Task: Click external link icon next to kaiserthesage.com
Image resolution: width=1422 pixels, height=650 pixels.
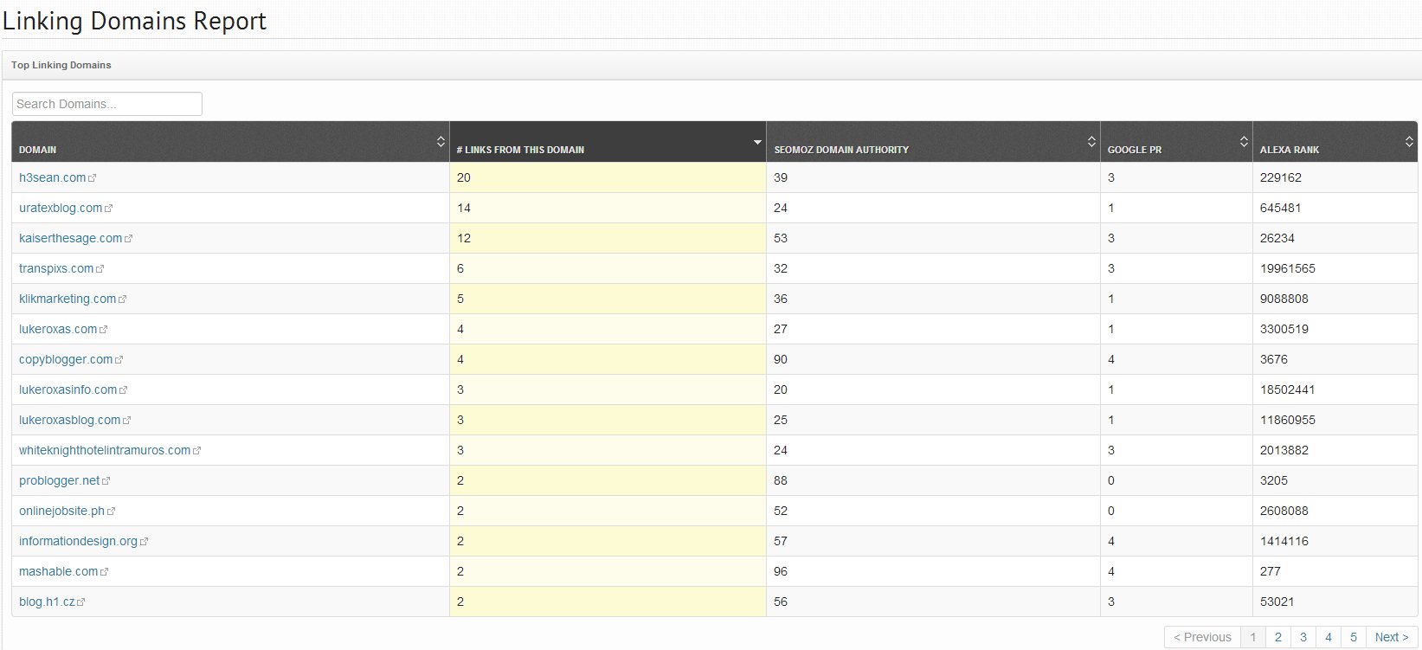Action: [x=129, y=239]
